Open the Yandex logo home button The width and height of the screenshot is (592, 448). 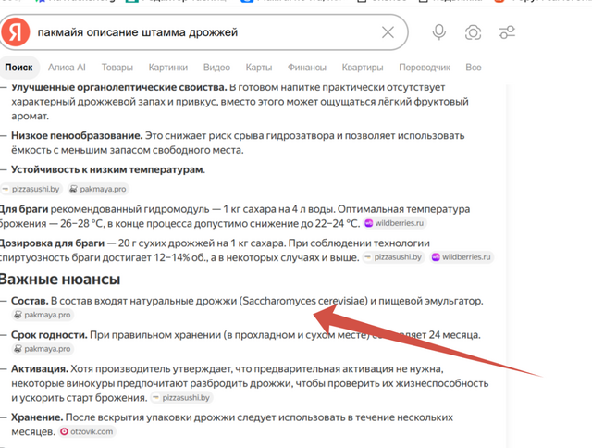(x=16, y=32)
